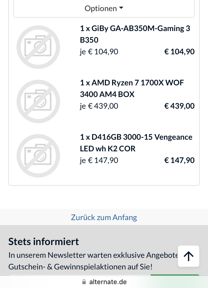Tap the scroll-to-top arrow button
This screenshot has height=288, width=208.
pos(189,256)
